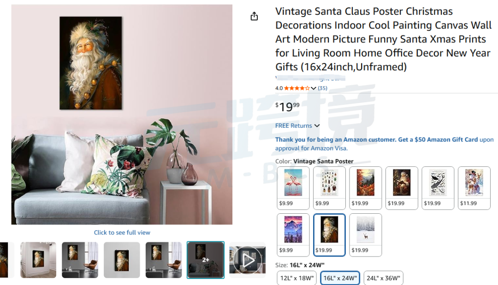This screenshot has height=285, width=498.
Task: Play the product video thumbnail
Action: (248, 260)
